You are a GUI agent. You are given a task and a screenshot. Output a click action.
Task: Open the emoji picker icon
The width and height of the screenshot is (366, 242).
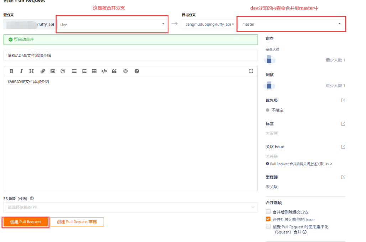click(x=63, y=71)
